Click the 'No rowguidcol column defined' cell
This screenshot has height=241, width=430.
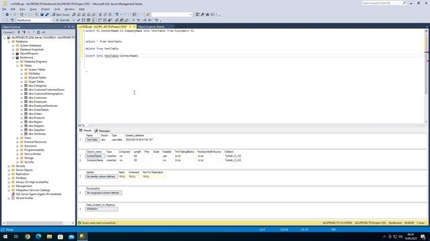pos(103,193)
